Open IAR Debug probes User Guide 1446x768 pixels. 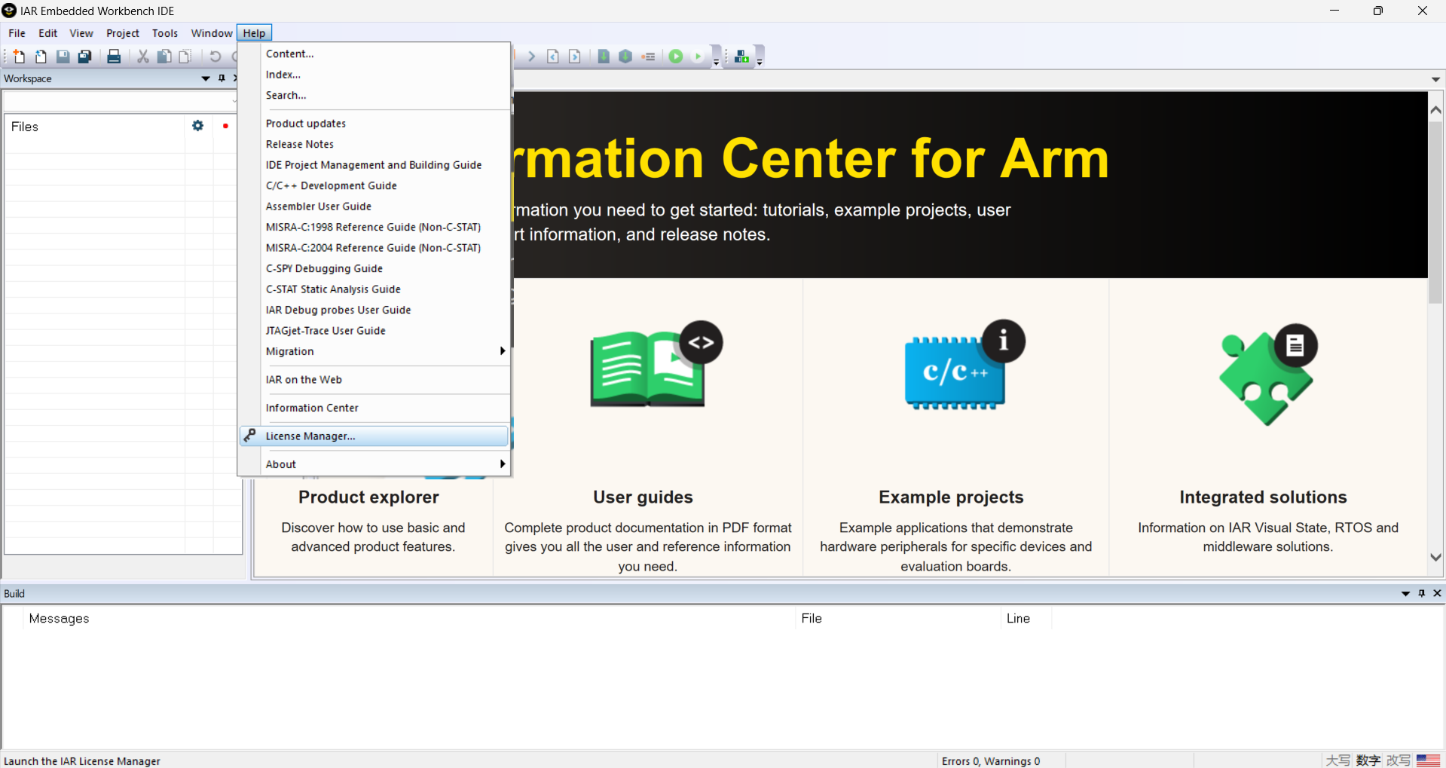(x=374, y=311)
